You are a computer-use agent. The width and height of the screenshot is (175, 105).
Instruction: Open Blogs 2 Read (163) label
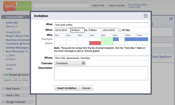17,36
